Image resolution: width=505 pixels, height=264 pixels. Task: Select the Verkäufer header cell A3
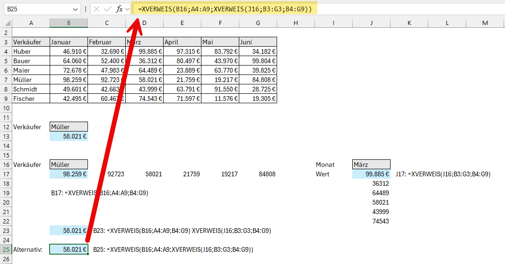[x=31, y=42]
